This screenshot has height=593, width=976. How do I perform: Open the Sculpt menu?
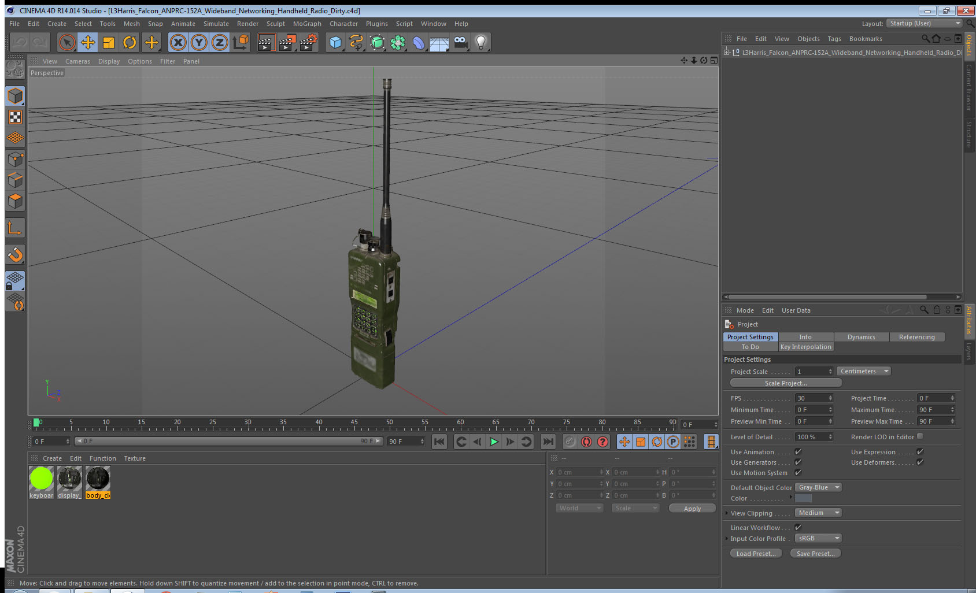[275, 24]
